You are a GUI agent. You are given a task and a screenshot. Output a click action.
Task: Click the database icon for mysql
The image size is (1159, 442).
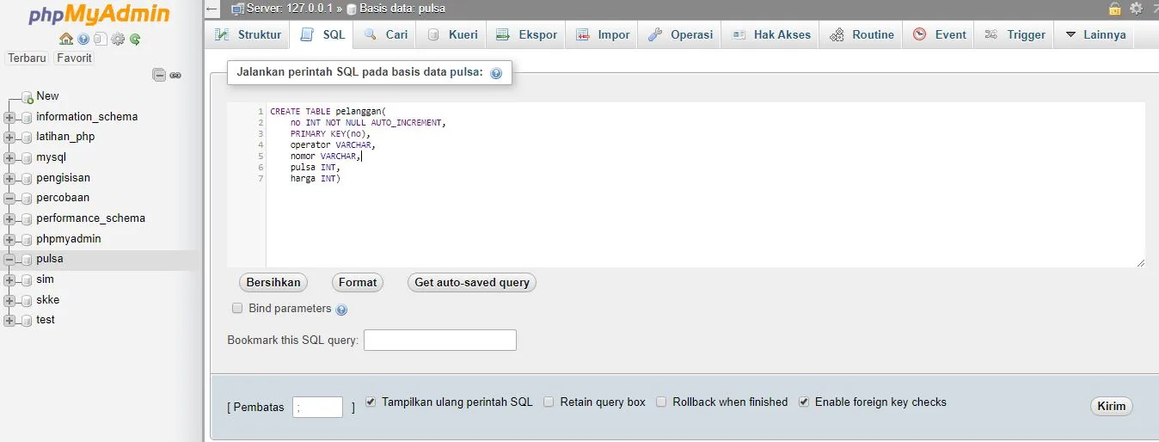27,158
